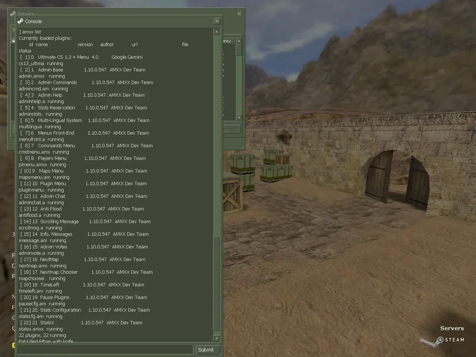Click the '] amxx list' command line
The width and height of the screenshot is (476, 357).
tap(30, 32)
